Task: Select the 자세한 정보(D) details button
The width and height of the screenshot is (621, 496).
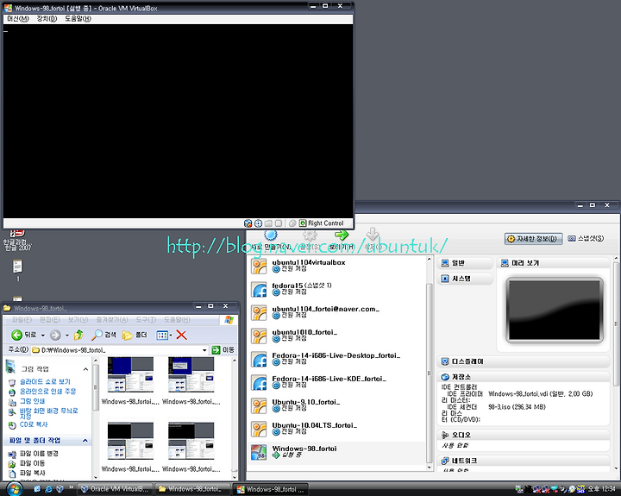Action: coord(533,238)
